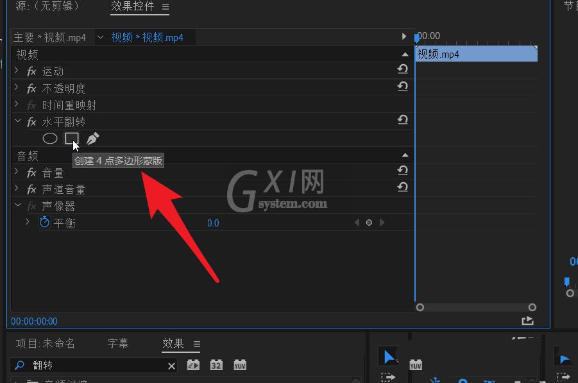578x383 pixels.
Task: Reset the 音量 effect
Action: pyautogui.click(x=402, y=170)
